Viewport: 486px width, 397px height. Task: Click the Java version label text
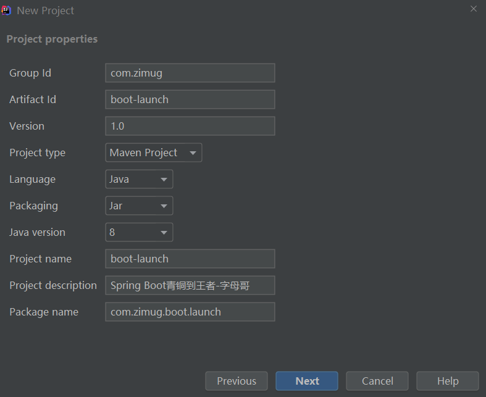(37, 232)
